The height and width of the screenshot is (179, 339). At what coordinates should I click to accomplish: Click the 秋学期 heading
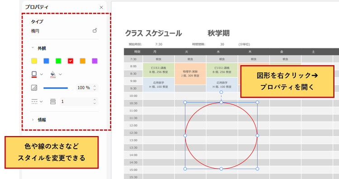tap(218, 33)
